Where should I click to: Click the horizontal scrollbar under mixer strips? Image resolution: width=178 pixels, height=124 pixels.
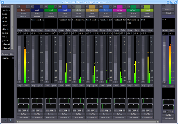[x=88, y=122]
